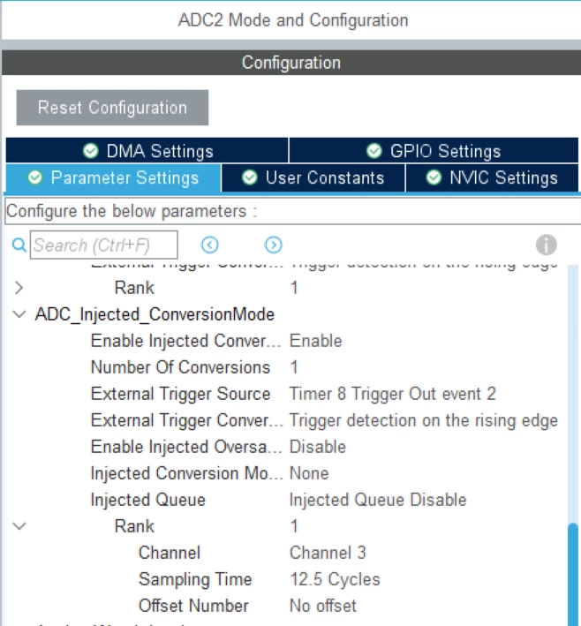Edit Number Of Conversions value
Image resolution: width=581 pixels, height=626 pixels.
coord(294,367)
